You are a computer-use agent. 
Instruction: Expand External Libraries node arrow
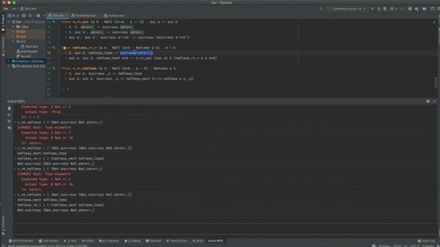point(9,61)
